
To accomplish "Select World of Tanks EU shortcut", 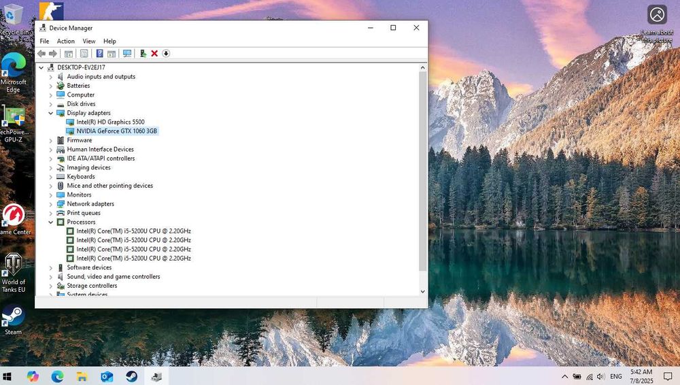I will (13, 273).
